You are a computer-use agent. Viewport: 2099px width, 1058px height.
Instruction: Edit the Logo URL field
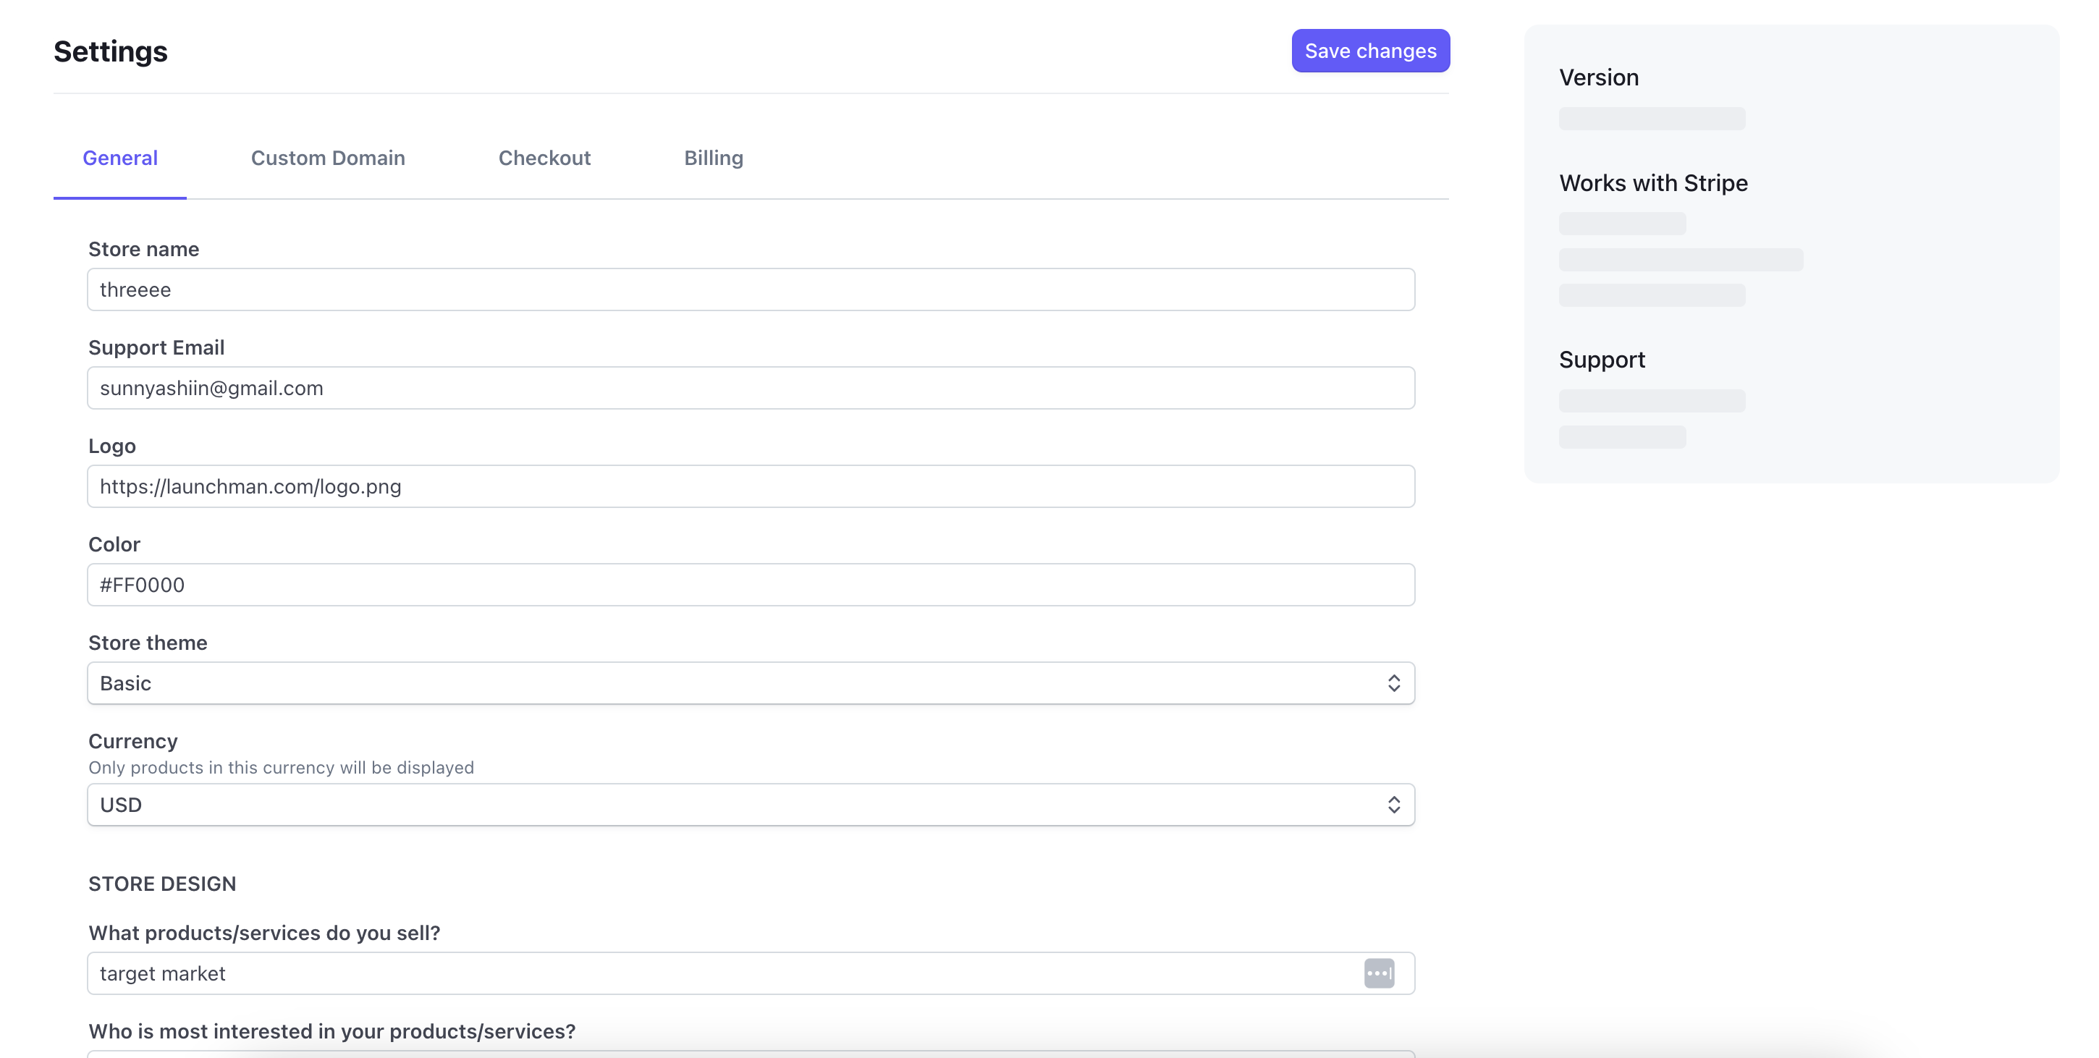coord(751,486)
